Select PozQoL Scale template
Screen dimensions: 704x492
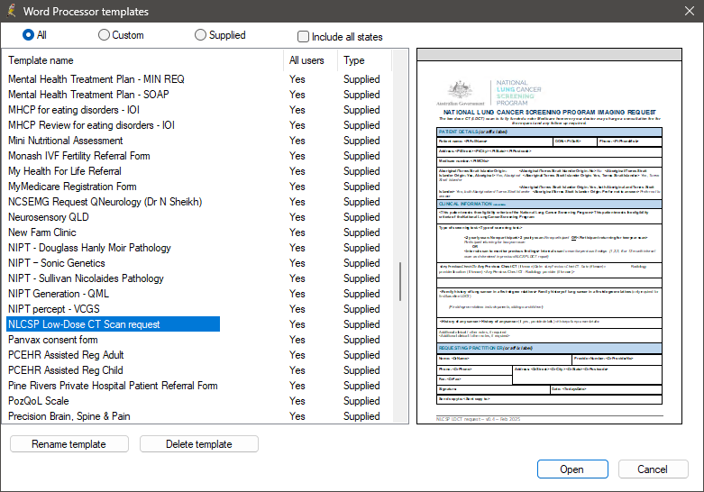(39, 401)
